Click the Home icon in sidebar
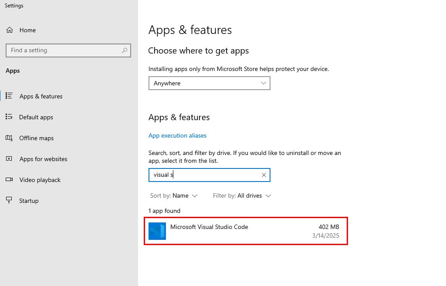 (x=10, y=30)
